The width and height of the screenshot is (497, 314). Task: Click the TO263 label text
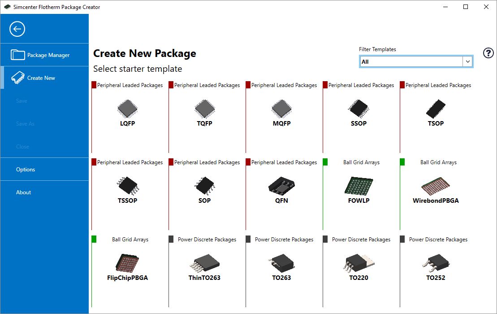coord(281,278)
